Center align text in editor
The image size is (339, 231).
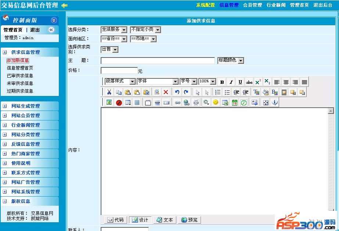pos(286,82)
